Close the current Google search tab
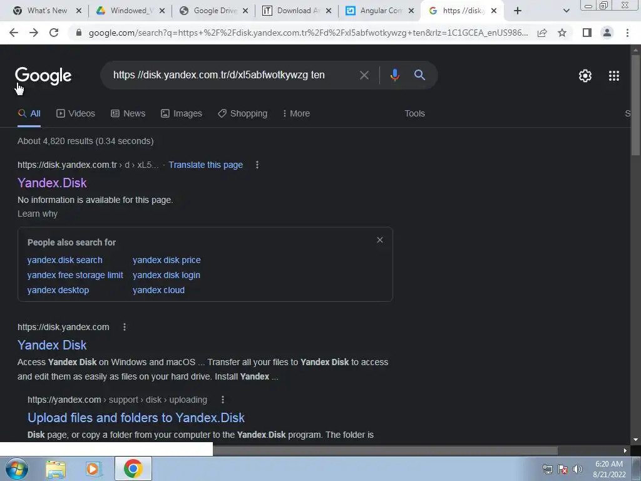The height and width of the screenshot is (481, 641). point(494,11)
